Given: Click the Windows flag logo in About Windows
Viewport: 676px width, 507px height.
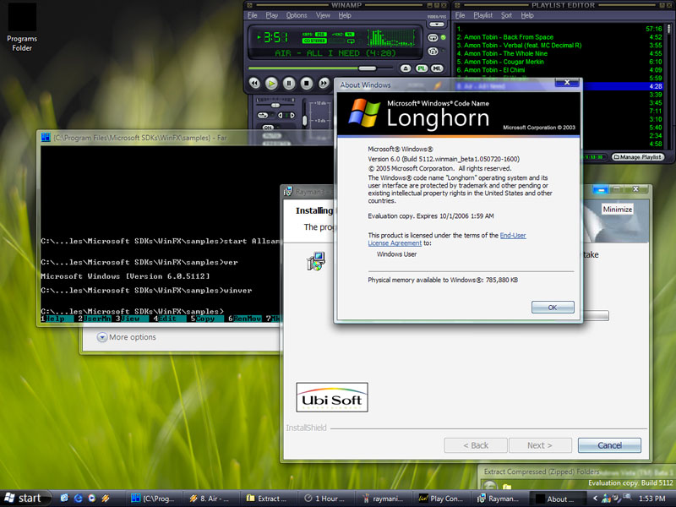Looking at the screenshot, I should point(364,113).
